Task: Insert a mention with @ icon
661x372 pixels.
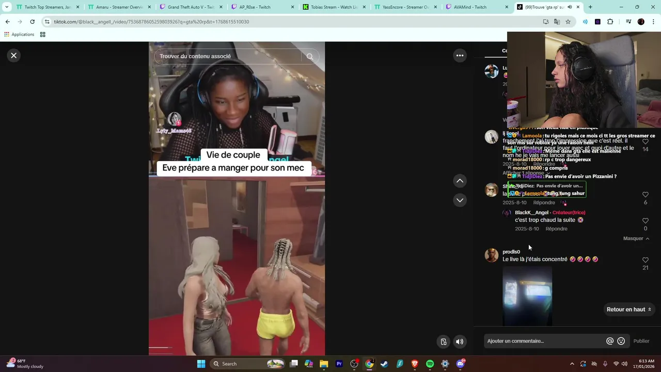Action: [x=610, y=341]
